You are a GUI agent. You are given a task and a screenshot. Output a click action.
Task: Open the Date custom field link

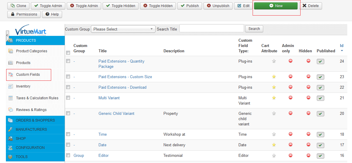[x=102, y=145]
